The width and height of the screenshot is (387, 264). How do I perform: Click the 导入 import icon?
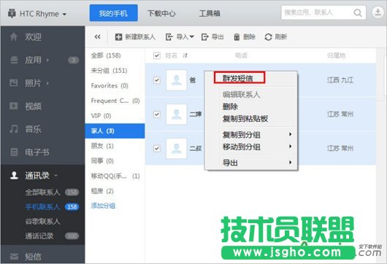coord(169,37)
